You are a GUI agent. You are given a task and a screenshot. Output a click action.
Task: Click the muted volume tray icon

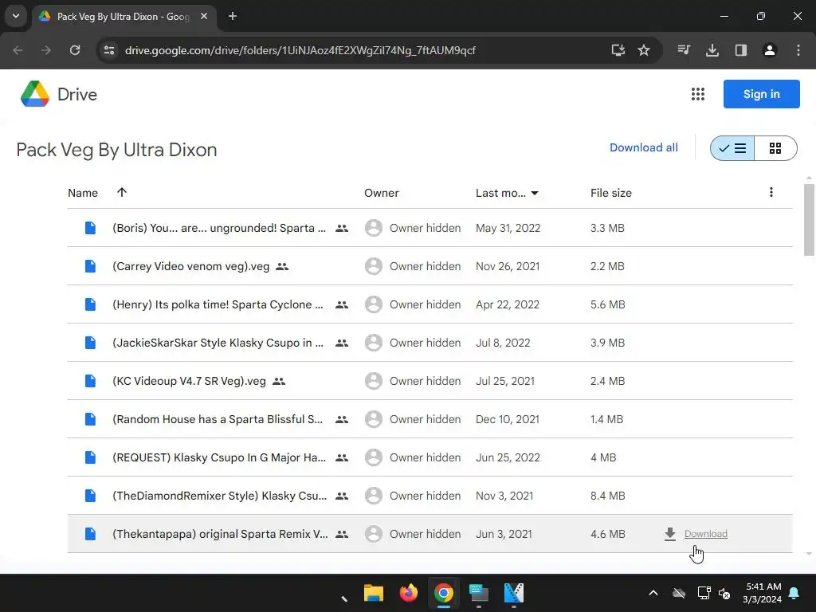coord(724,593)
